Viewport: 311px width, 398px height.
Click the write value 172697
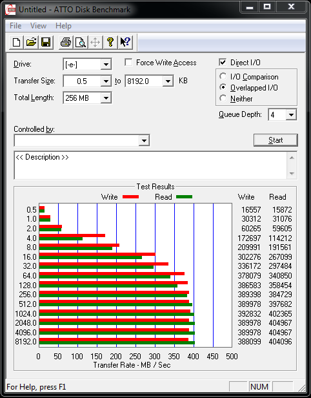click(x=249, y=238)
